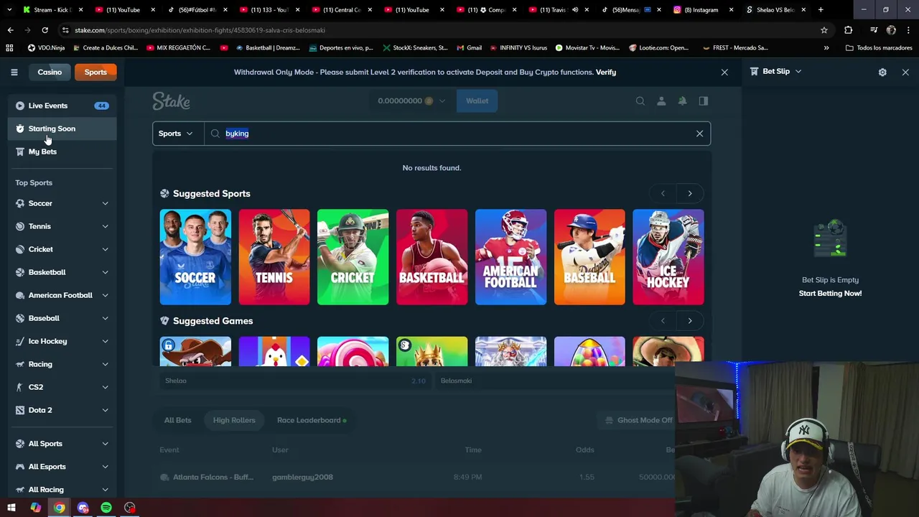
Task: Open the Baseball suggested sport card
Action: click(x=589, y=257)
